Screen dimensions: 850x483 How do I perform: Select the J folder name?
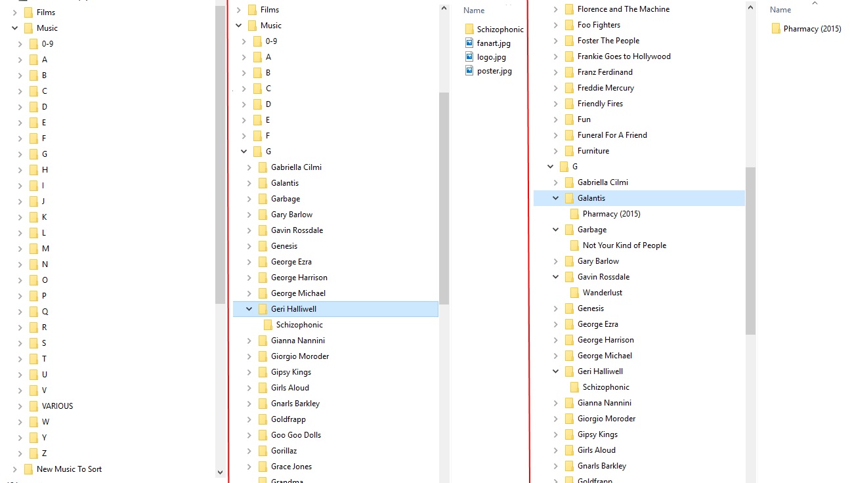click(43, 201)
